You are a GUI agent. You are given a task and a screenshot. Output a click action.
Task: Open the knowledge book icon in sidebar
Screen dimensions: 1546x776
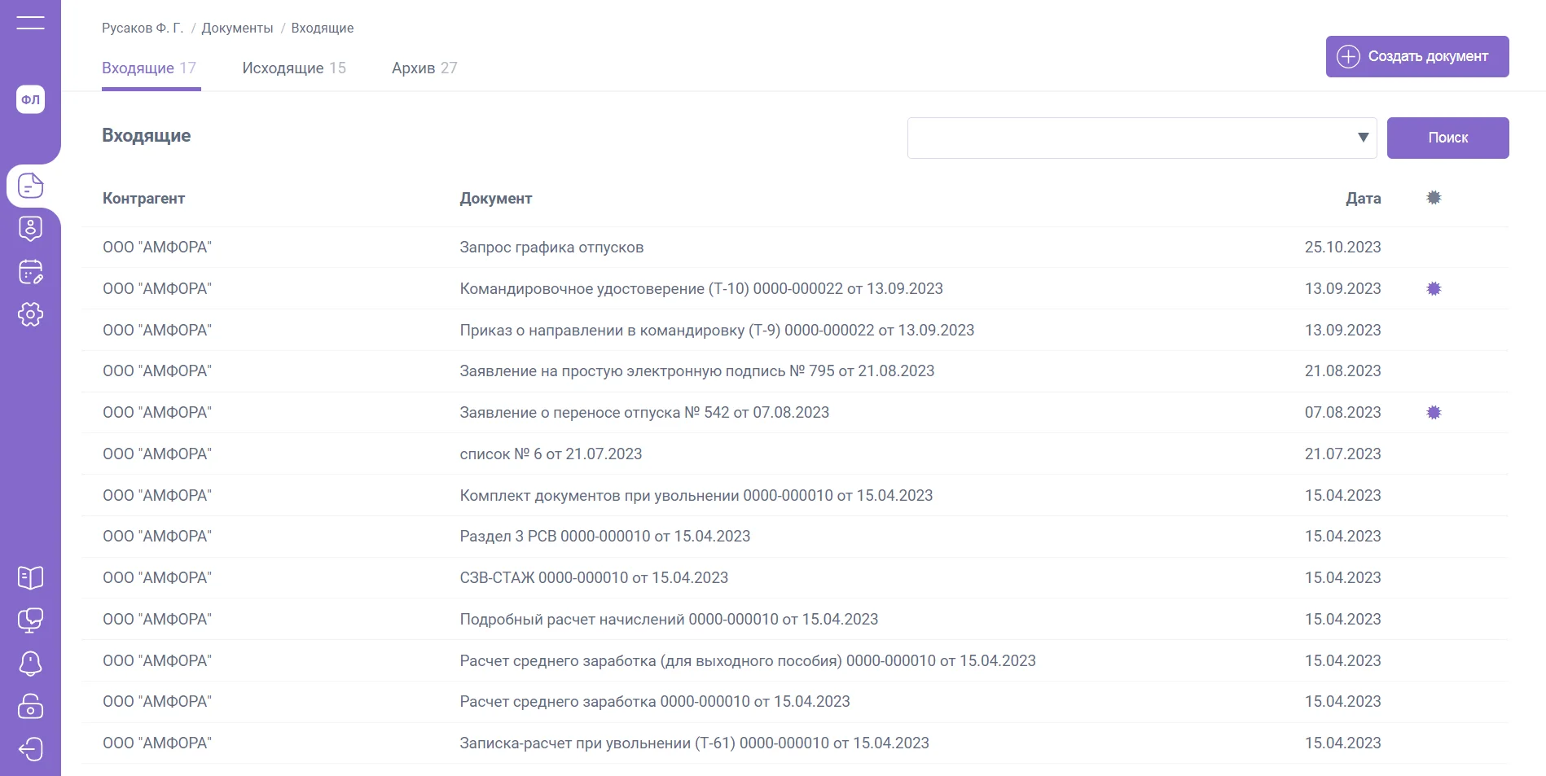pos(30,577)
